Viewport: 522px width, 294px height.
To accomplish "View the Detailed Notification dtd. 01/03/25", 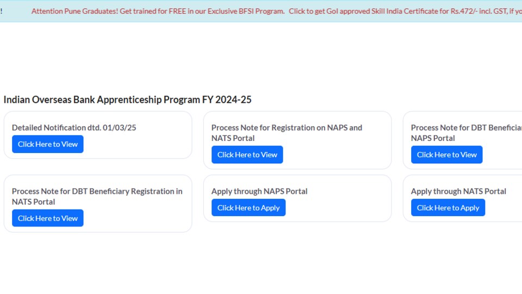I will [x=48, y=144].
